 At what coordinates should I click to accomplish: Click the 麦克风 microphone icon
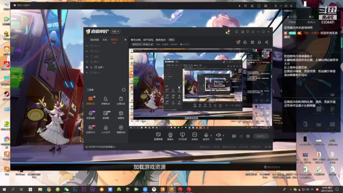tap(206, 135)
